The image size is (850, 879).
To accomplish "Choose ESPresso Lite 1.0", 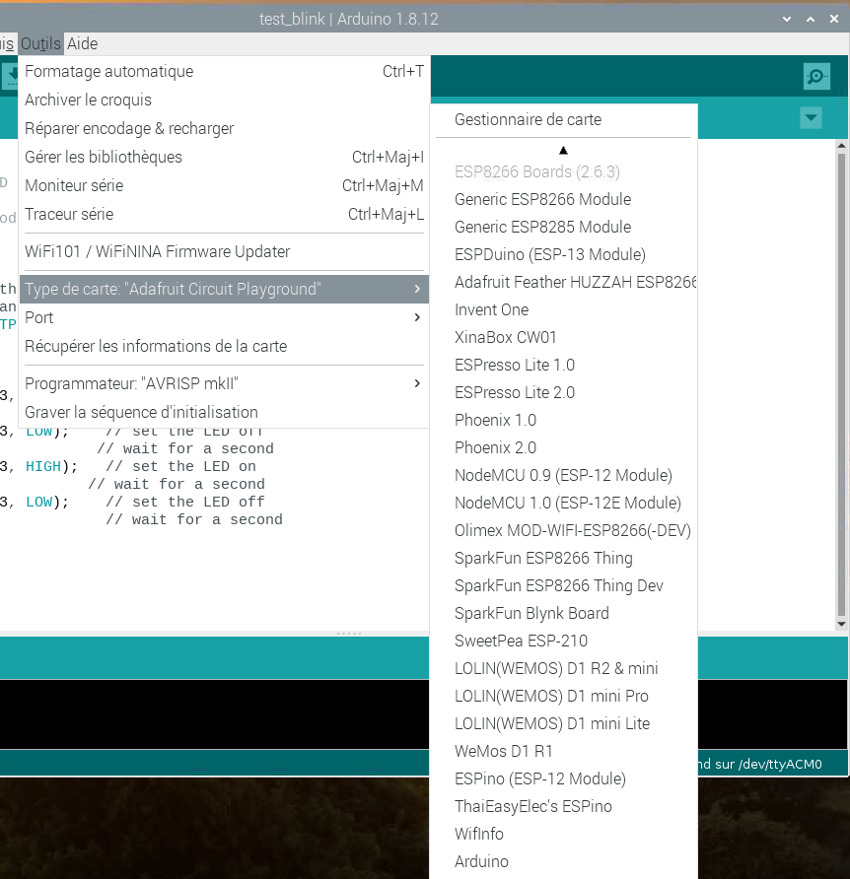I will coord(563,365).
